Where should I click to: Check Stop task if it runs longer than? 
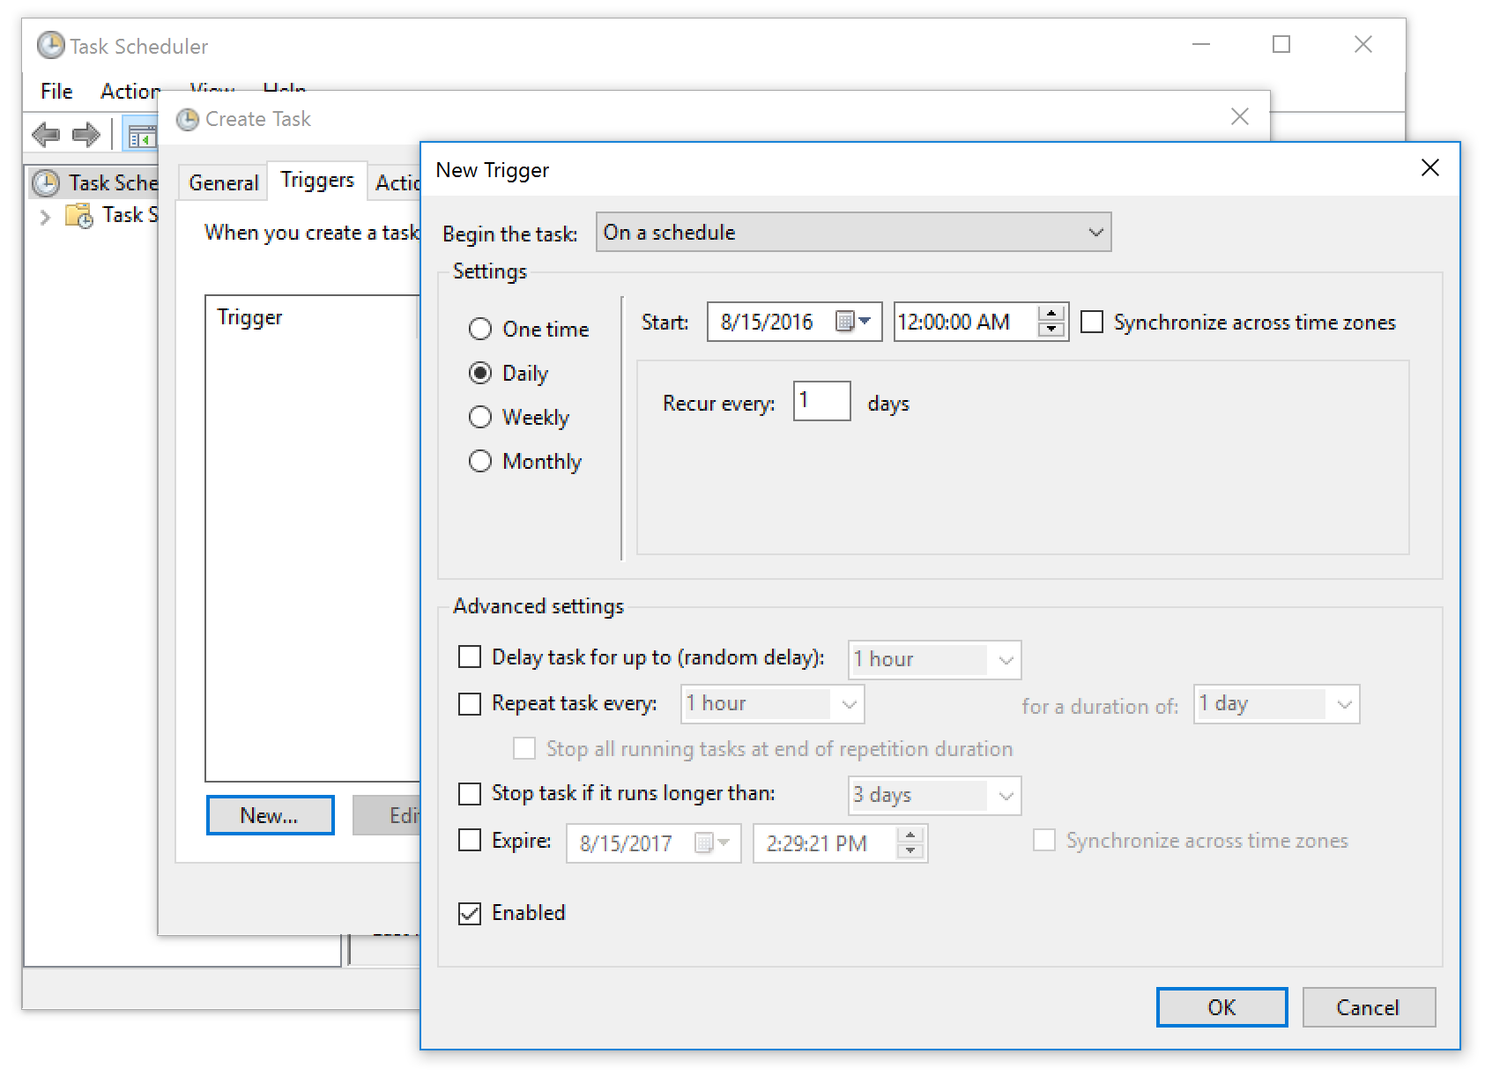click(470, 793)
